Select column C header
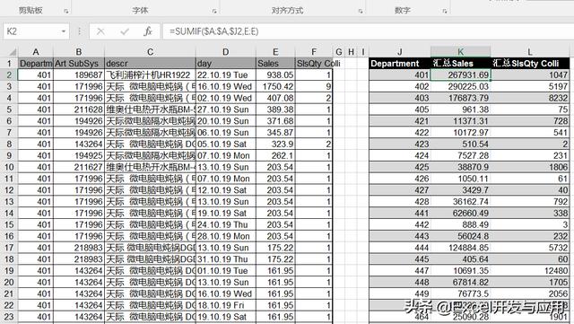This screenshot has height=324, width=574. coord(150,52)
